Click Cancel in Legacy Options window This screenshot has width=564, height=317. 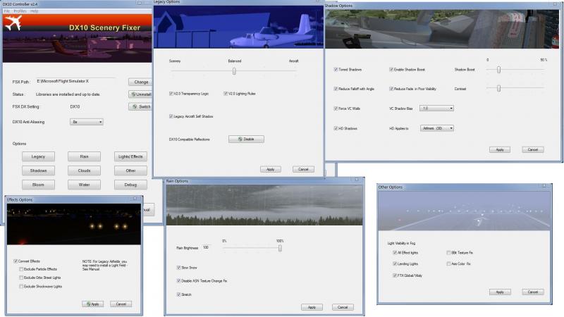[303, 169]
